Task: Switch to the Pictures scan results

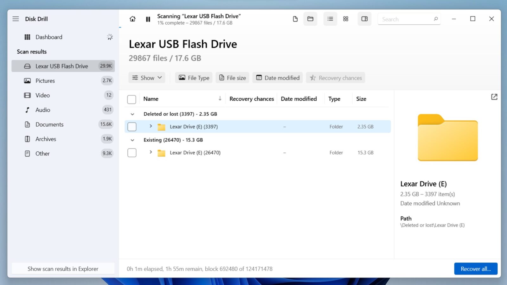Action: [x=45, y=81]
